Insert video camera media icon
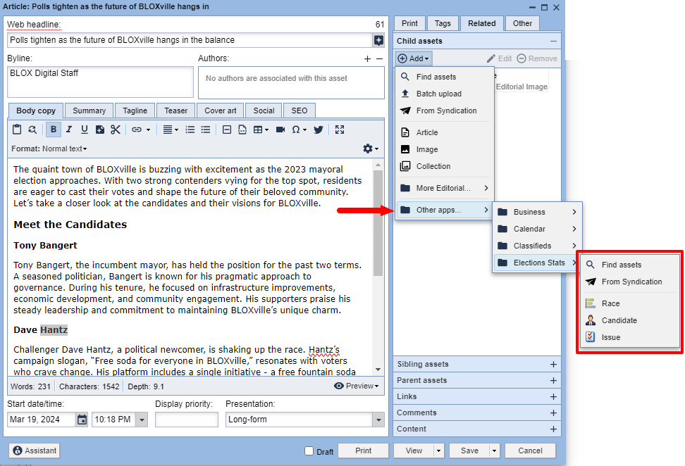The image size is (685, 466). (x=280, y=130)
